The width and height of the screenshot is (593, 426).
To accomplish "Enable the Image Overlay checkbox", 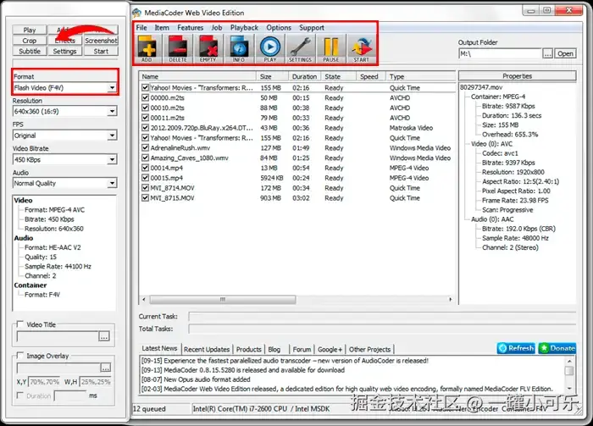I will click(x=20, y=356).
